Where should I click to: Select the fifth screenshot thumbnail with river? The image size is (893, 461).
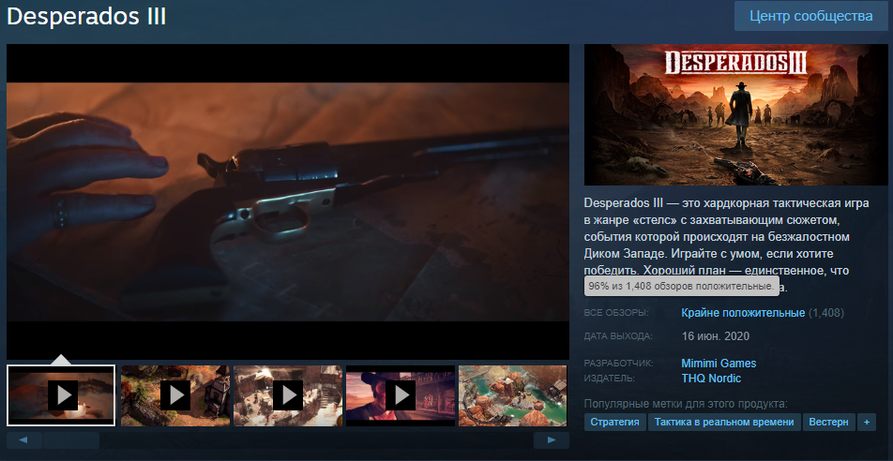tap(512, 395)
